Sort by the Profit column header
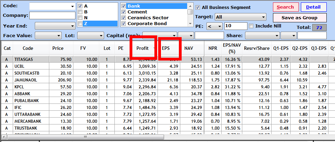 [x=146, y=48]
